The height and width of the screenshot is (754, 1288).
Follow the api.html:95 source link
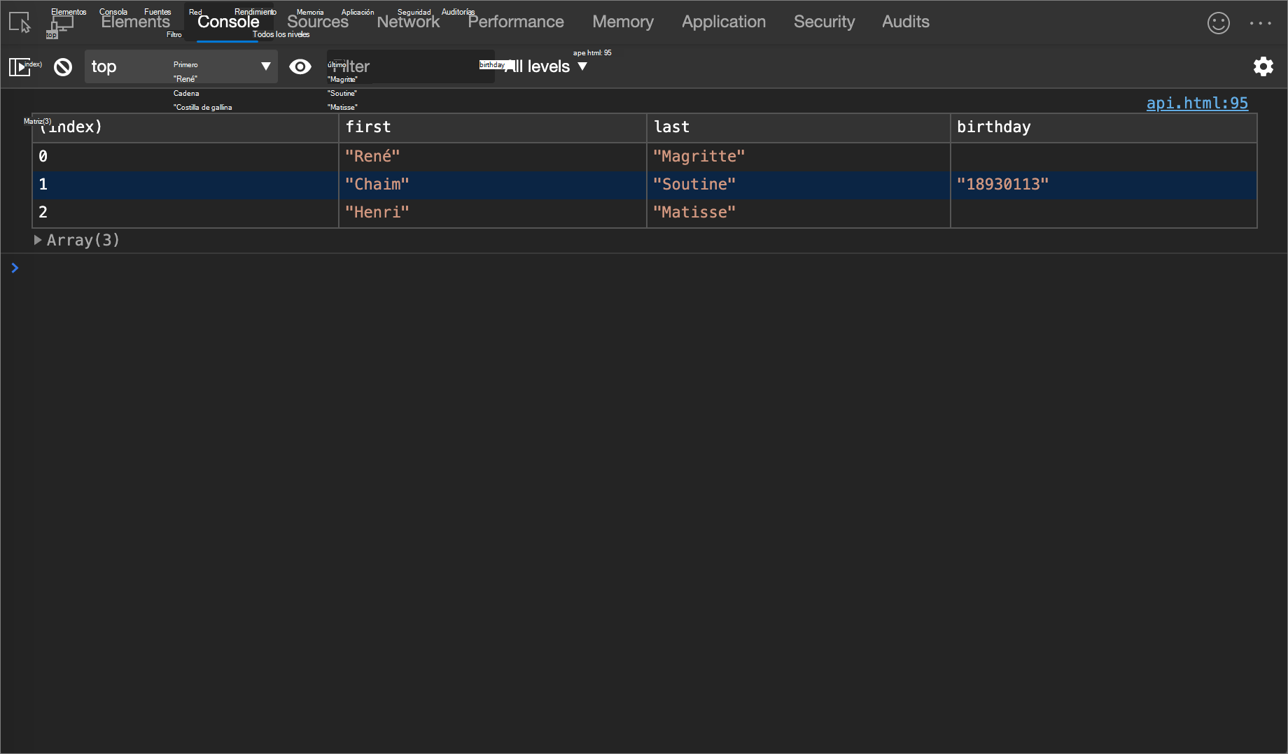1197,103
